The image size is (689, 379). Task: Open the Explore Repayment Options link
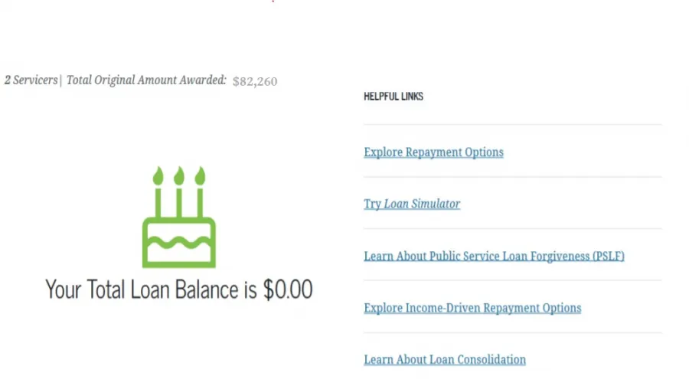[434, 152]
